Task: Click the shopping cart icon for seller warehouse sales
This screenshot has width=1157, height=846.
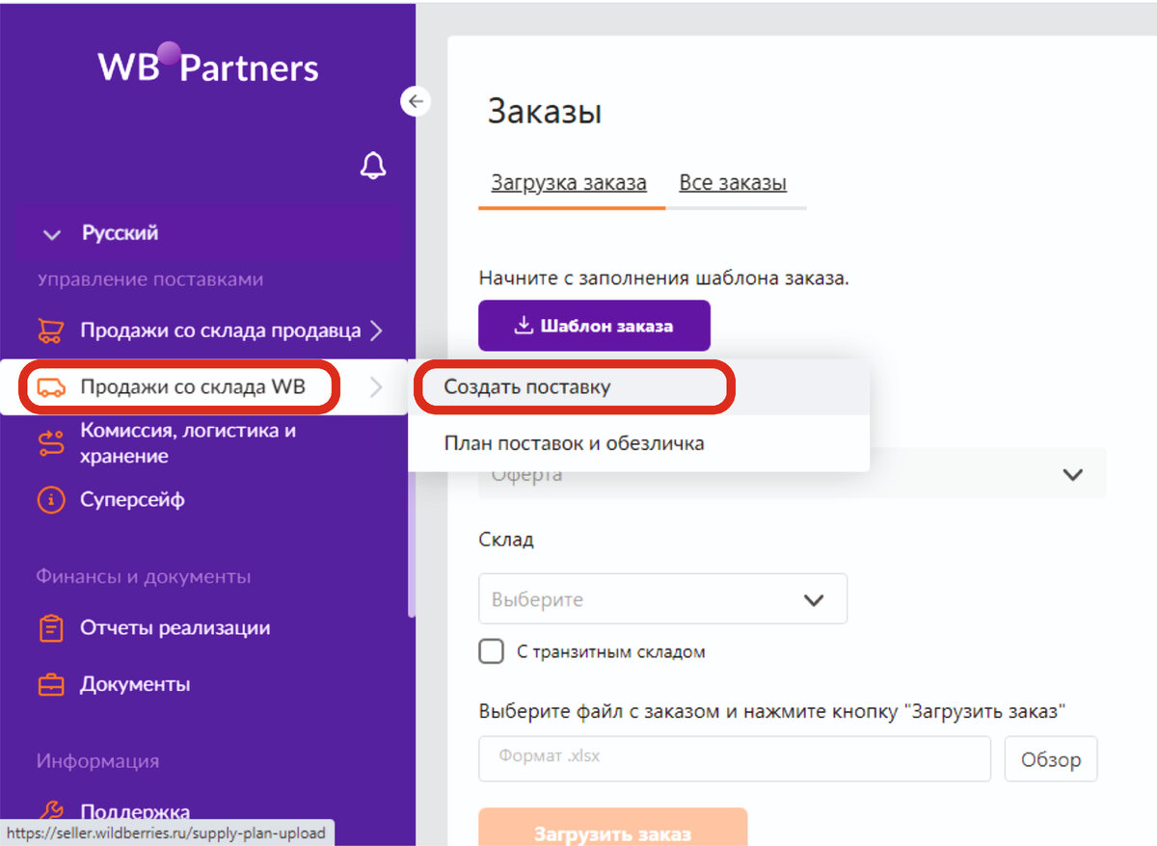Action: click(x=51, y=331)
